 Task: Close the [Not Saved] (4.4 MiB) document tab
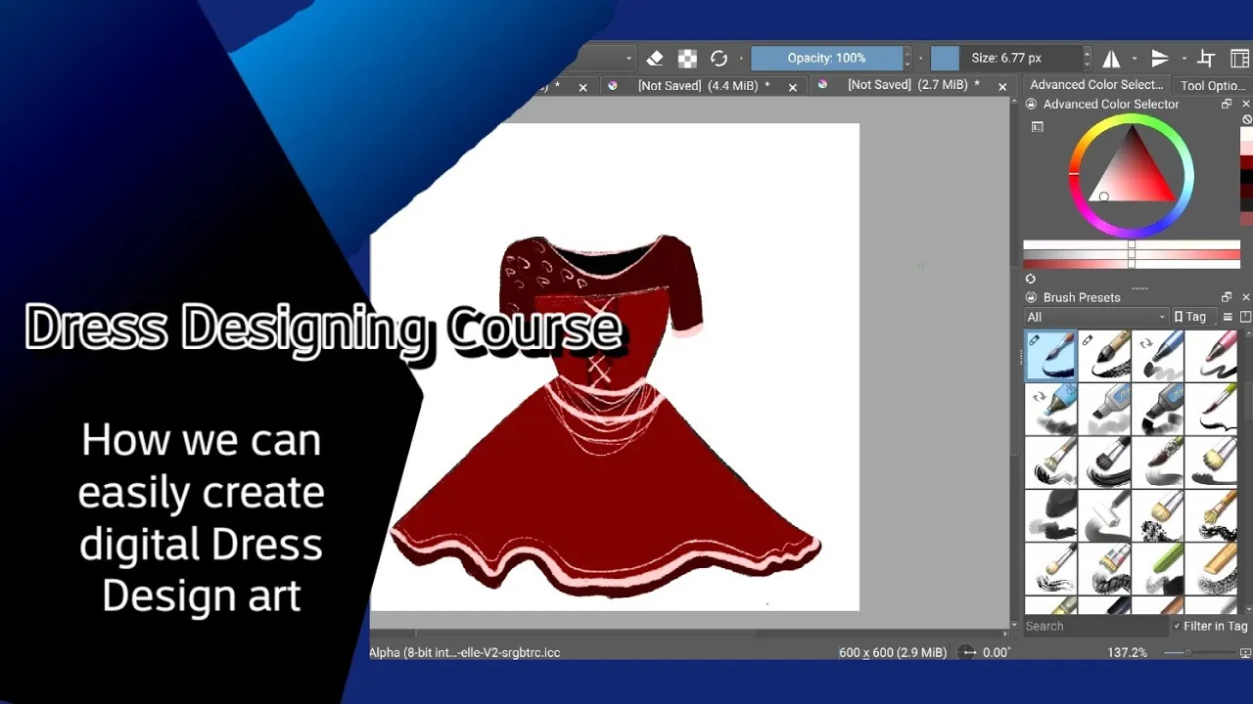[793, 87]
